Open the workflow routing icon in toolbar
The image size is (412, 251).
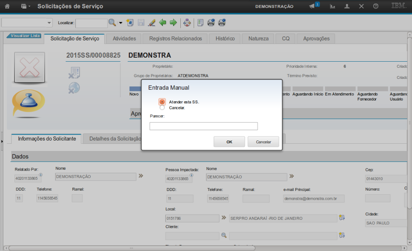pyautogui.click(x=187, y=23)
